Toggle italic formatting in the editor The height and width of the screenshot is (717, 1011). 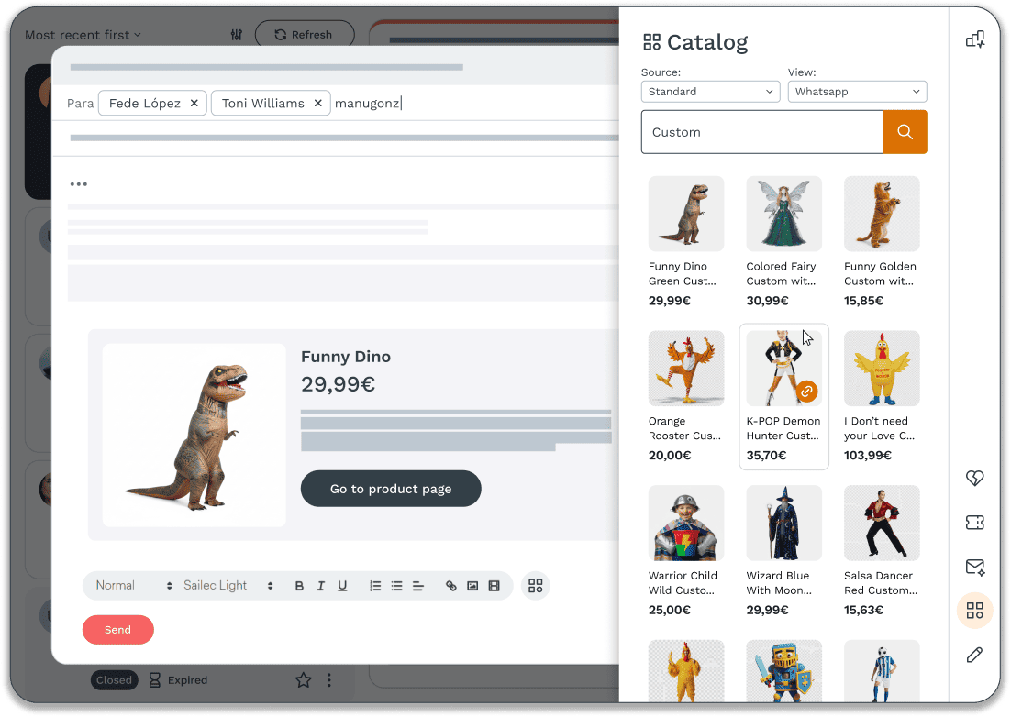[x=320, y=585]
